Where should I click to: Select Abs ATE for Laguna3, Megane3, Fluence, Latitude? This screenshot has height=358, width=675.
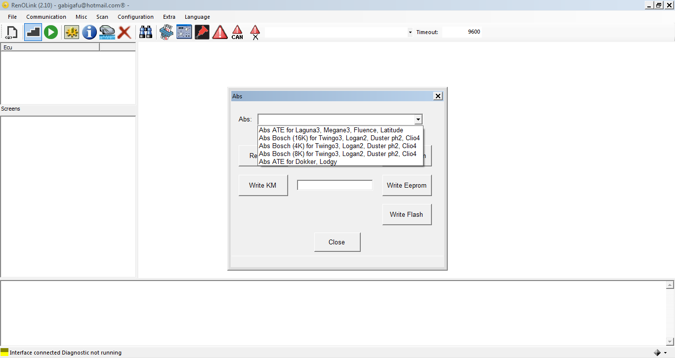[x=331, y=130]
